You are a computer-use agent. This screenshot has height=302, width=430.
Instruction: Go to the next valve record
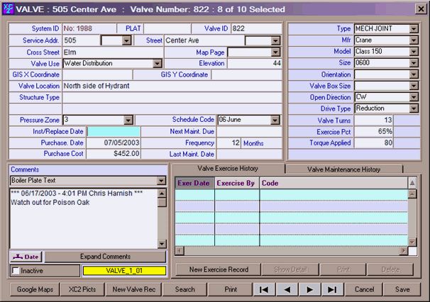point(309,289)
